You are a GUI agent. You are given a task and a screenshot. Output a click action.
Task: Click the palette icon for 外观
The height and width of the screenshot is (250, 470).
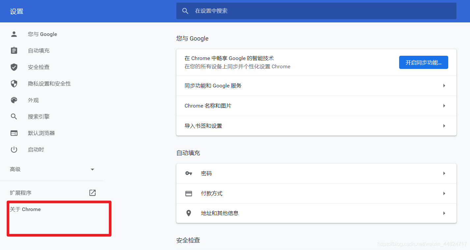click(x=14, y=100)
